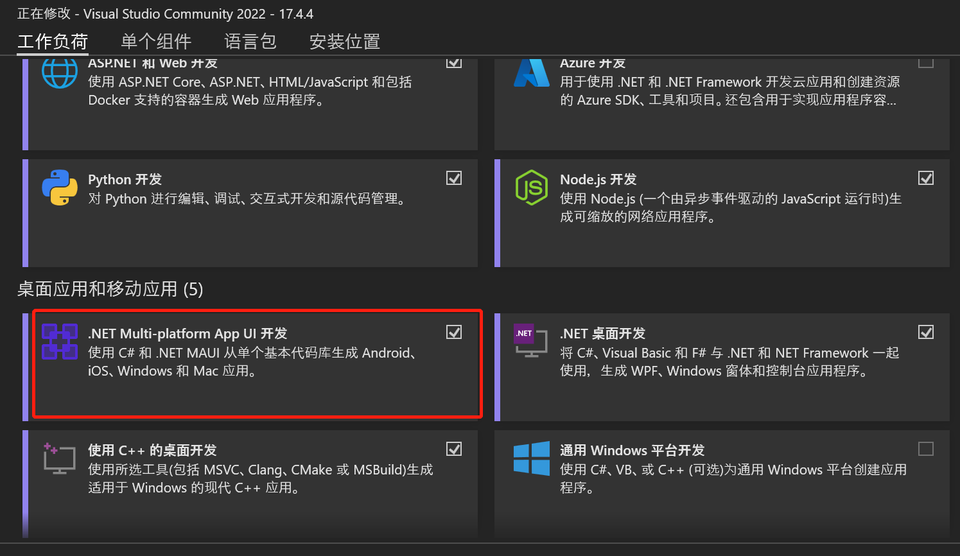Click the .NET desktop monitor icon
Viewport: 960px width, 556px height.
point(531,341)
